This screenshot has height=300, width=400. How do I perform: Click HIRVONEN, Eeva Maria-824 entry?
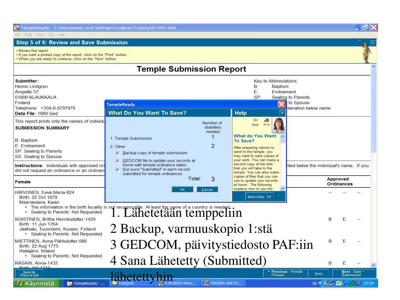point(45,192)
